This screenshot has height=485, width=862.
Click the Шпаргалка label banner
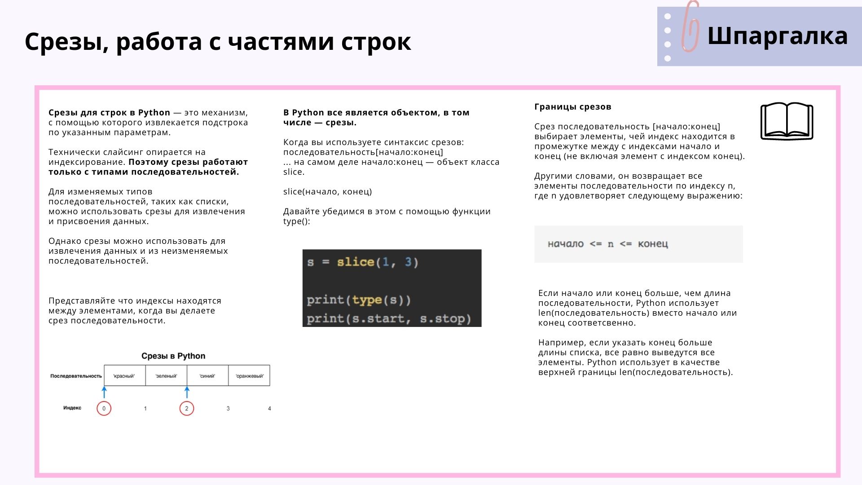coord(777,36)
